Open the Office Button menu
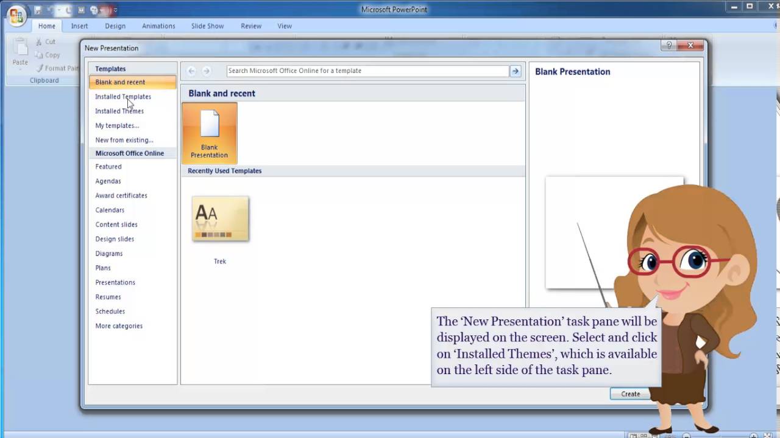This screenshot has height=438, width=780. [x=16, y=15]
